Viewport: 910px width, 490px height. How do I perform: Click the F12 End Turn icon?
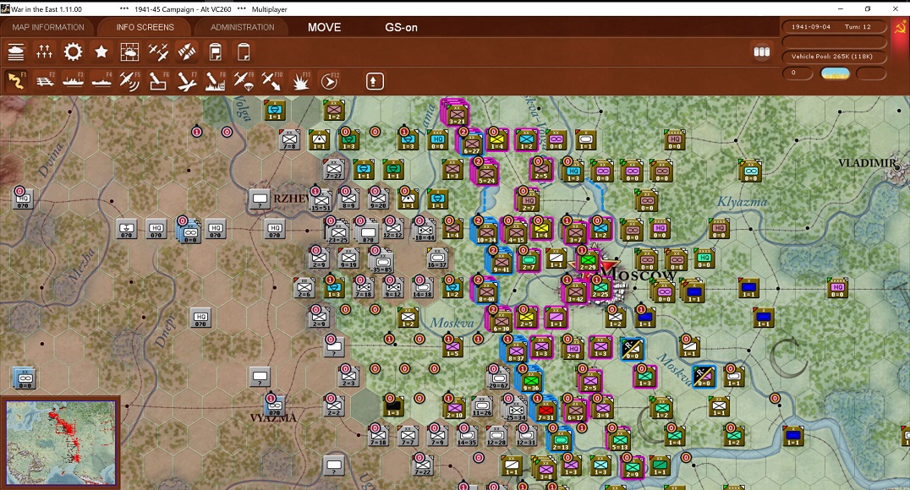tap(329, 81)
